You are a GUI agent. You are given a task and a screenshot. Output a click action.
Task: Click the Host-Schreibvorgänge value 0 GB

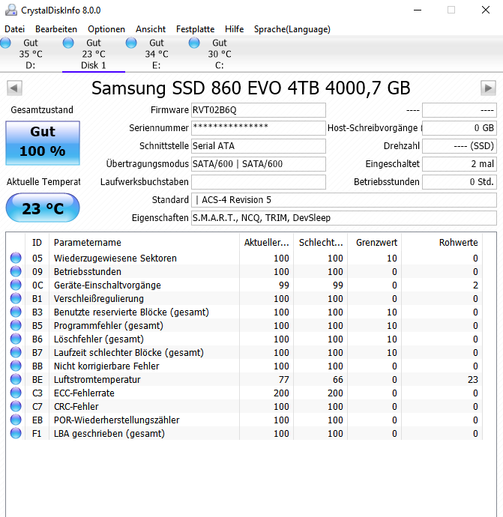point(459,128)
